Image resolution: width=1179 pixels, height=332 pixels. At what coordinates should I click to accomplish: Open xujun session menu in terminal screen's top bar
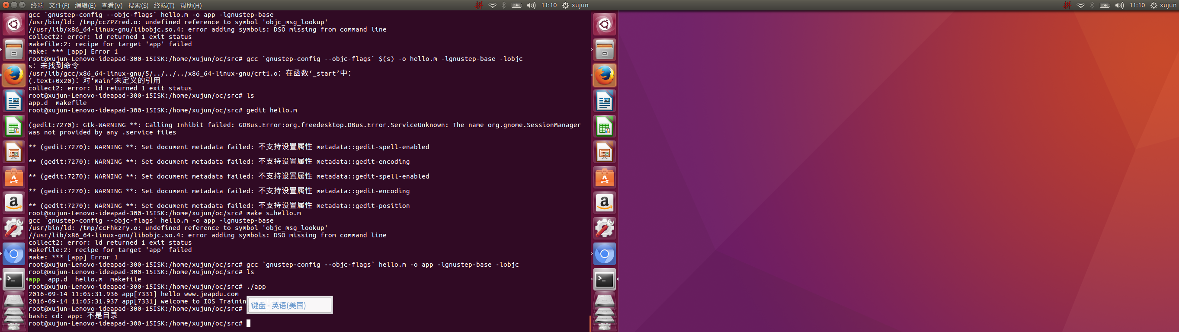click(575, 6)
